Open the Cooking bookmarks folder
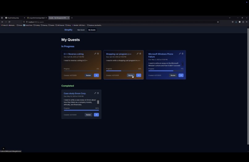Viewport: 249px width, 162px height. coord(37,25)
